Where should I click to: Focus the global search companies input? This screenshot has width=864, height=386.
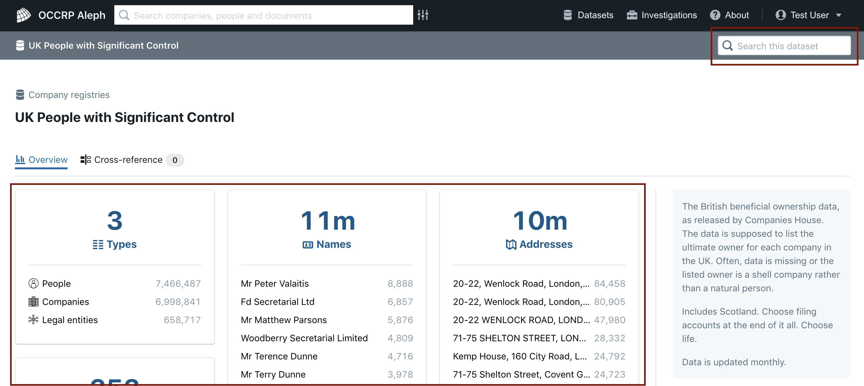[264, 15]
